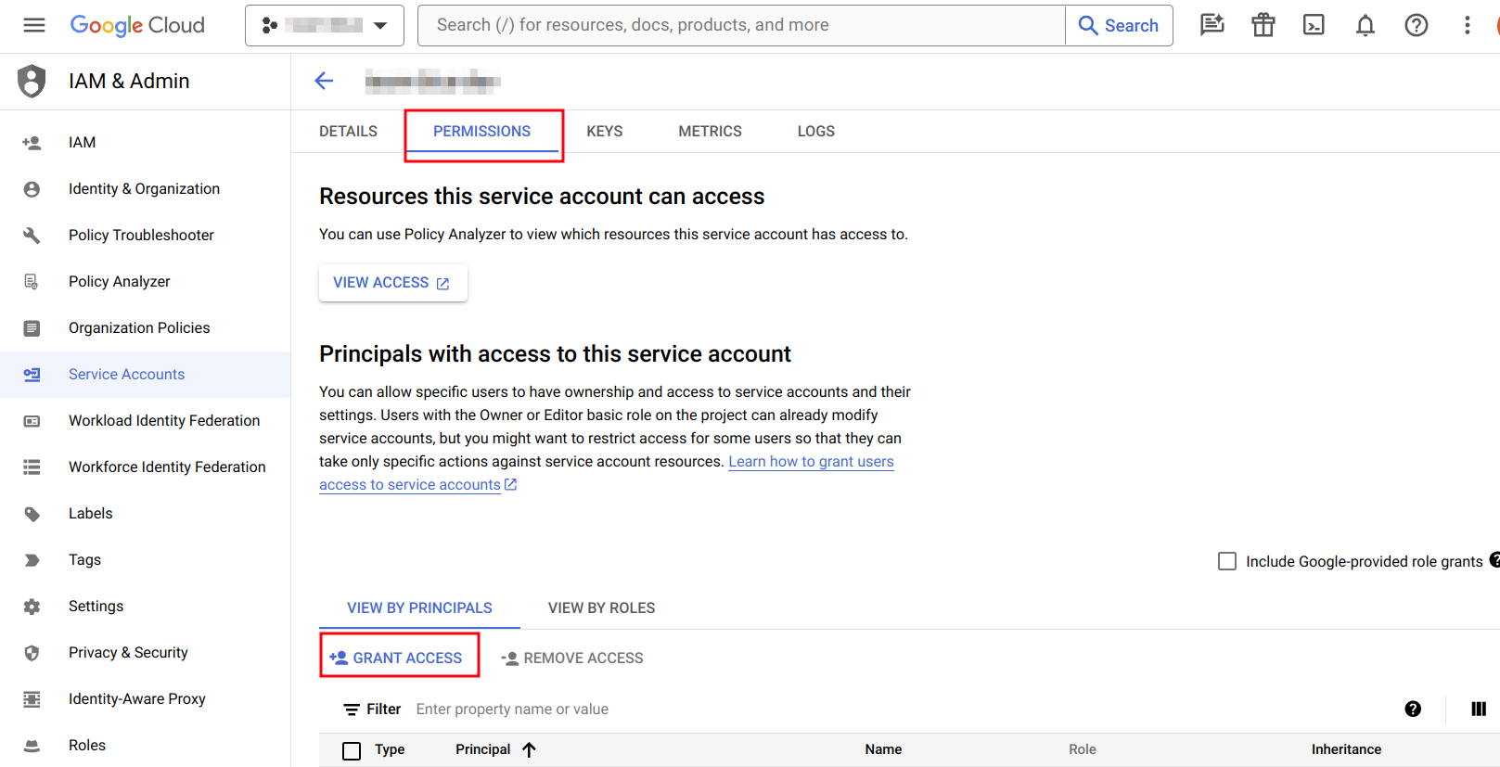
Task: Switch to View by Roles tab
Action: 601,608
